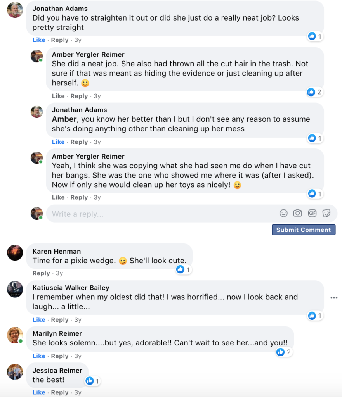Show like reaction on Jessica Reimer's comment
342x397 pixels.
tap(92, 381)
